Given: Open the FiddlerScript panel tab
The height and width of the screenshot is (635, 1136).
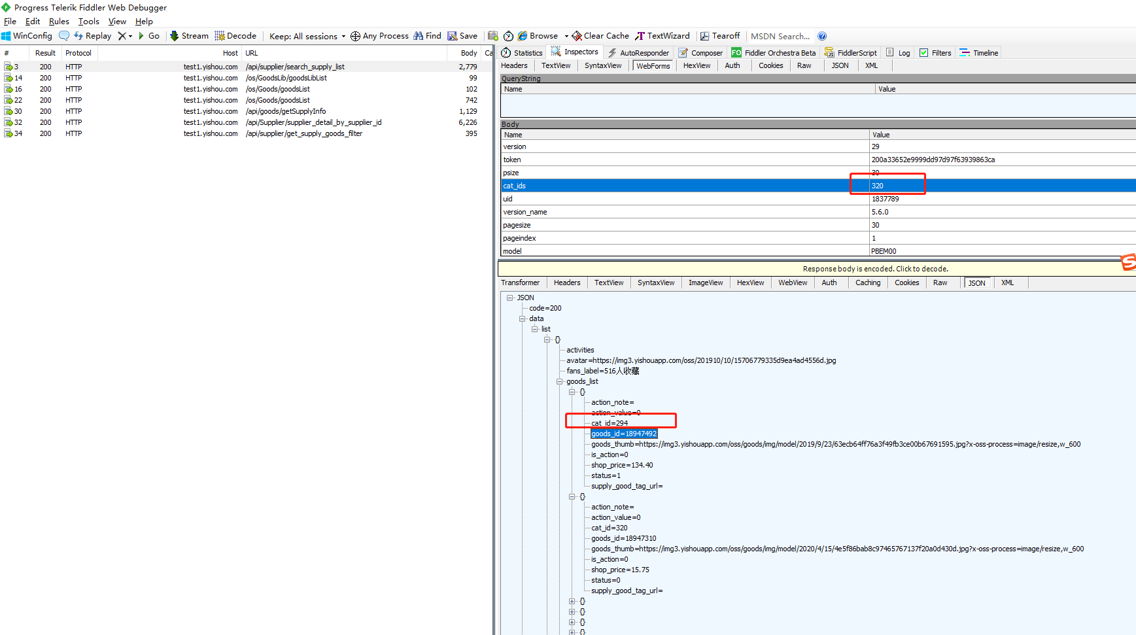Looking at the screenshot, I should (x=851, y=53).
